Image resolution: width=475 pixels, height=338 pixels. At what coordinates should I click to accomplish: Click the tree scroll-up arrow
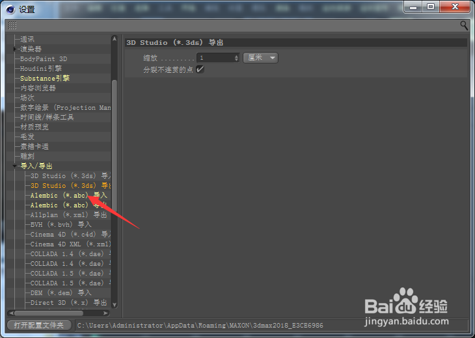(115, 38)
